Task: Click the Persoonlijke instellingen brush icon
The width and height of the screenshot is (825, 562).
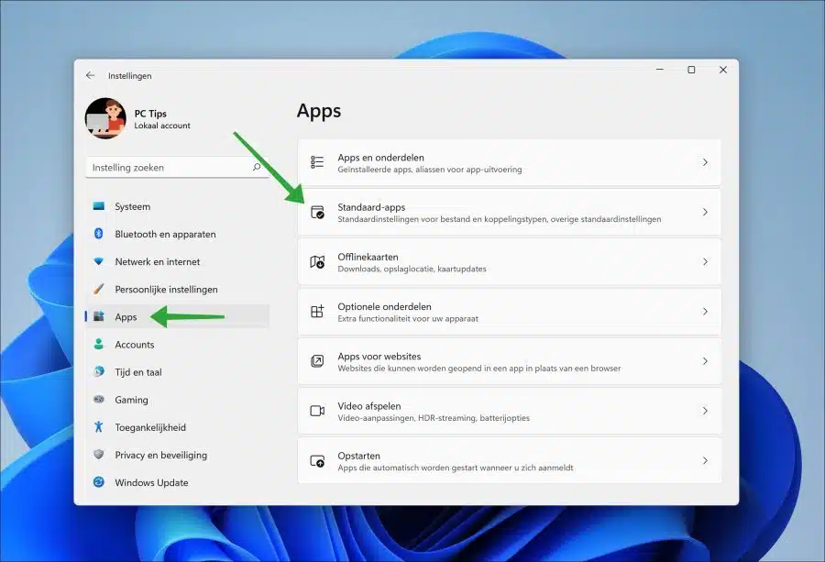Action: [98, 289]
